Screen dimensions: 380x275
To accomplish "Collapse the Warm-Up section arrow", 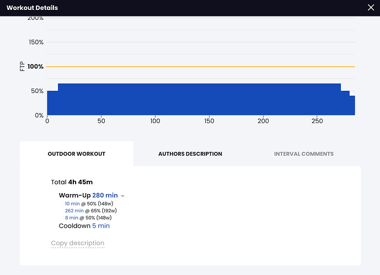I will (122, 196).
